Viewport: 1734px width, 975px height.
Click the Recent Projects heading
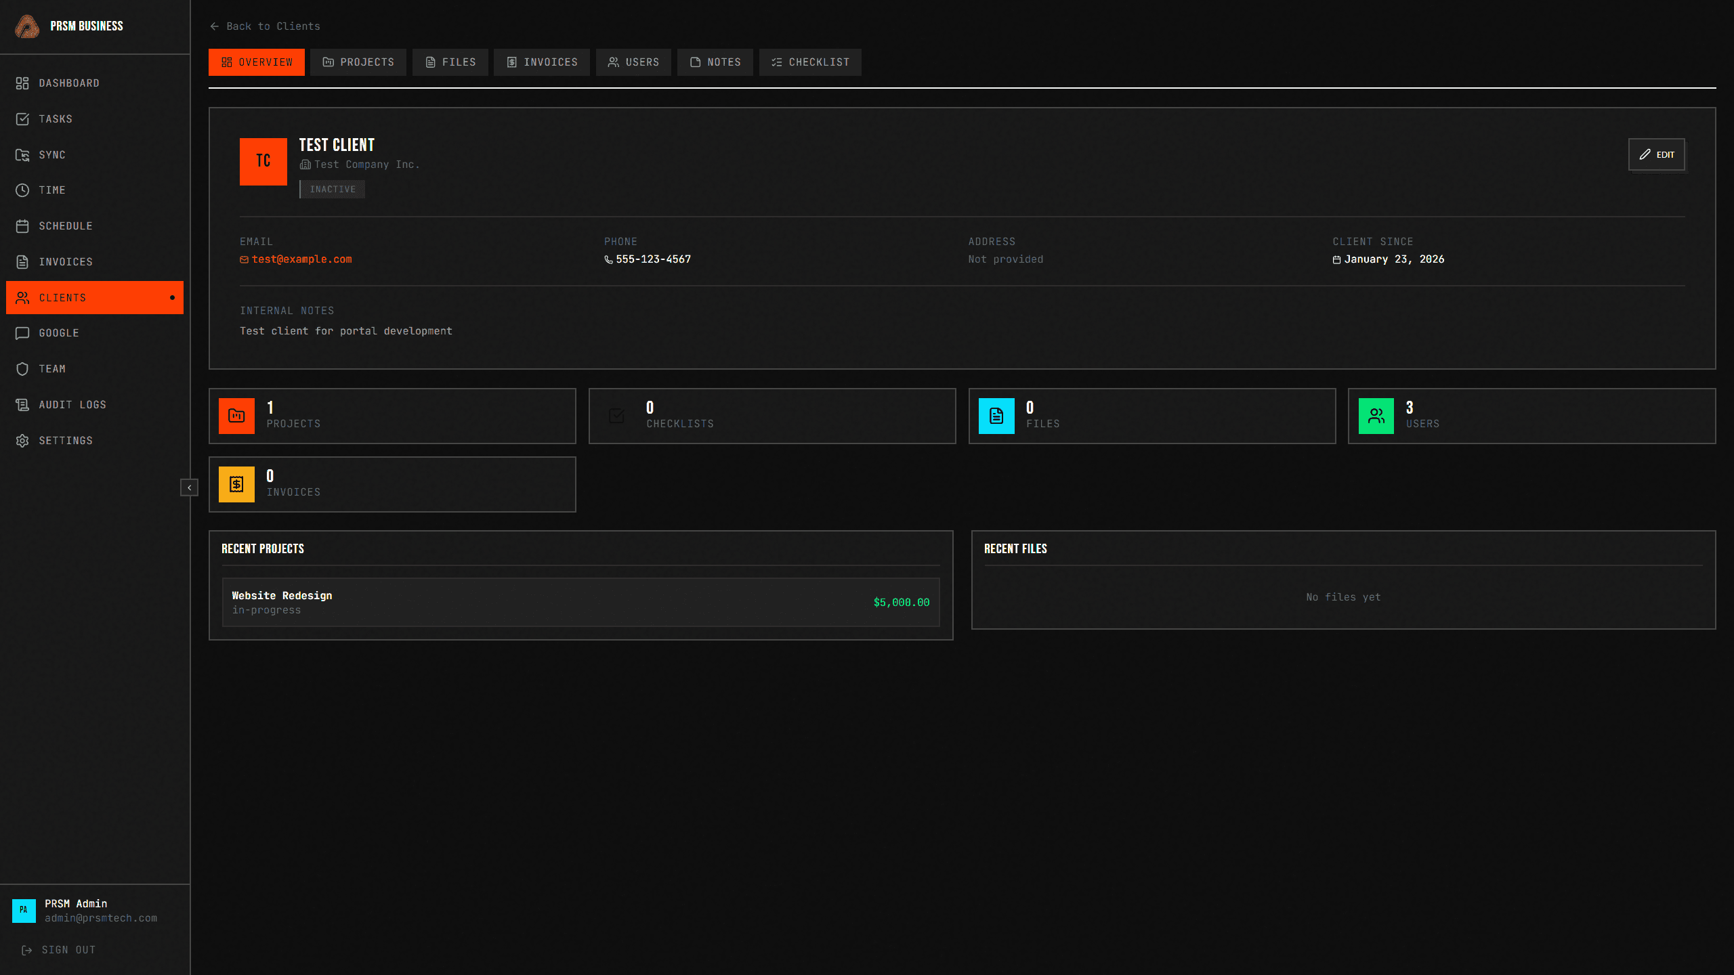263,549
